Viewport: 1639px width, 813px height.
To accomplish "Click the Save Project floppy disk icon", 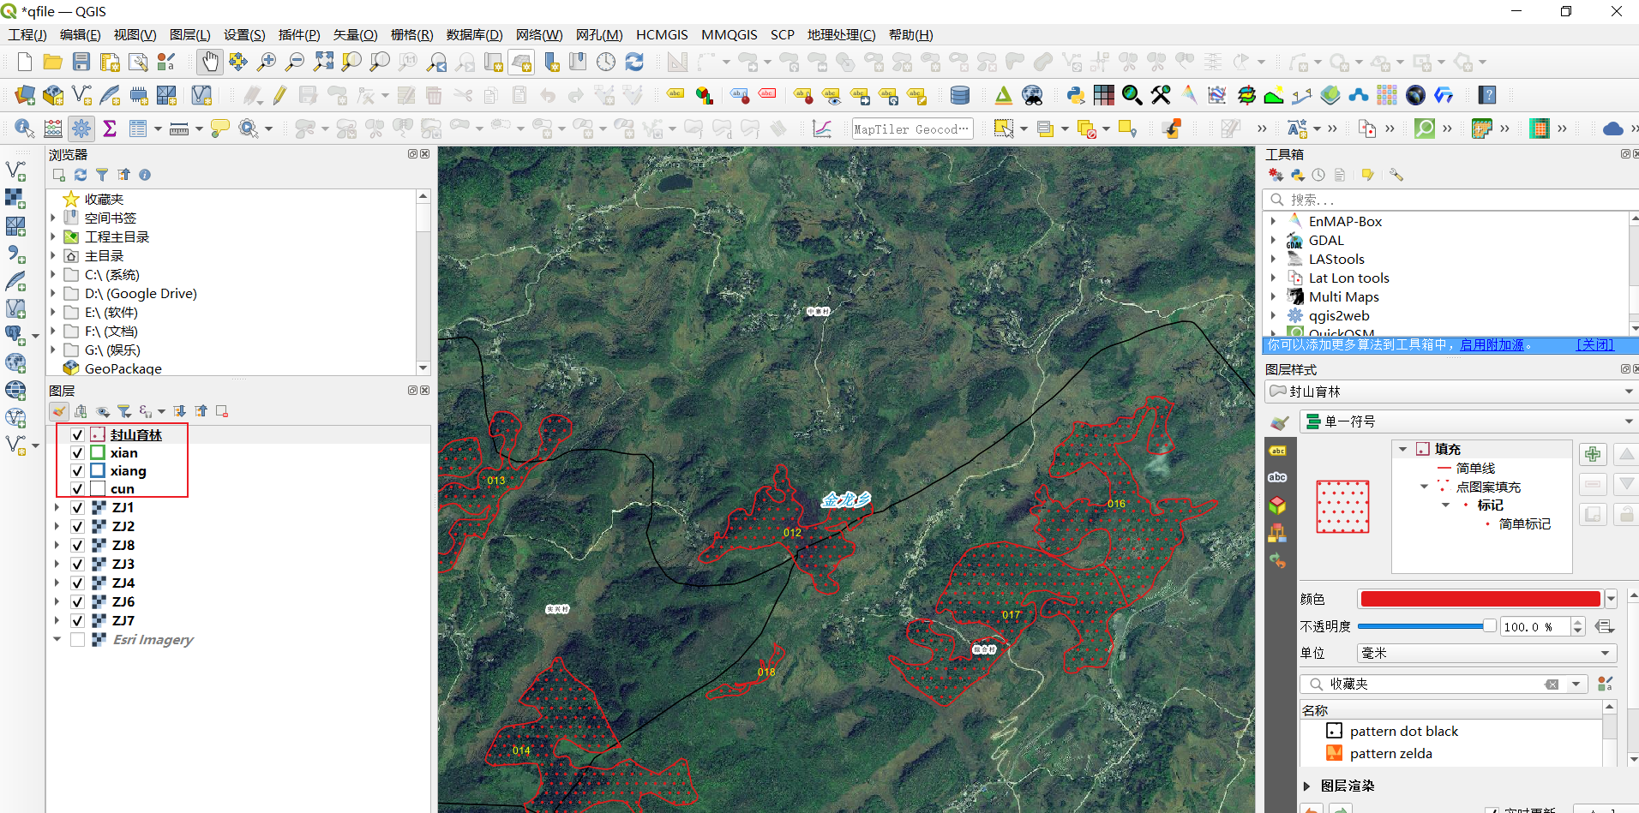I will [81, 62].
